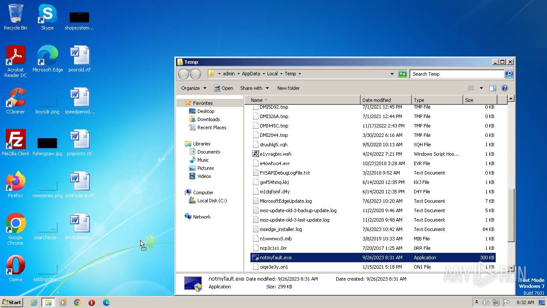Screen dimensions: 547x308
Task: Expand the Local breadcrumb arrow
Action: coord(281,74)
